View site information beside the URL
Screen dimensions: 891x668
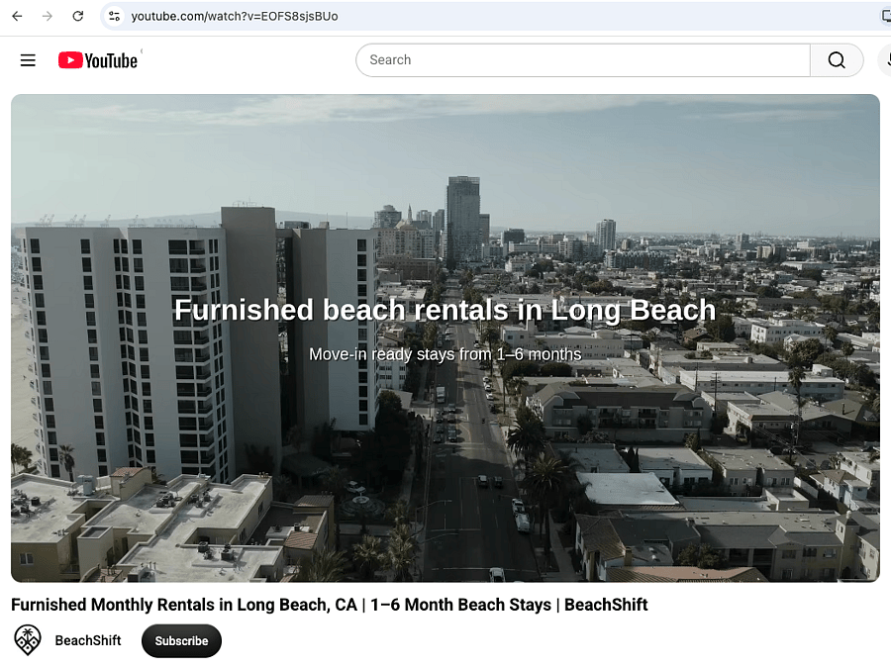[x=114, y=16]
